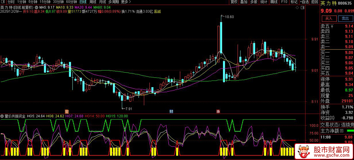The height and width of the screenshot is (160, 354).
Task: Click the orange 定 event marker
Action: [x=66, y=111]
